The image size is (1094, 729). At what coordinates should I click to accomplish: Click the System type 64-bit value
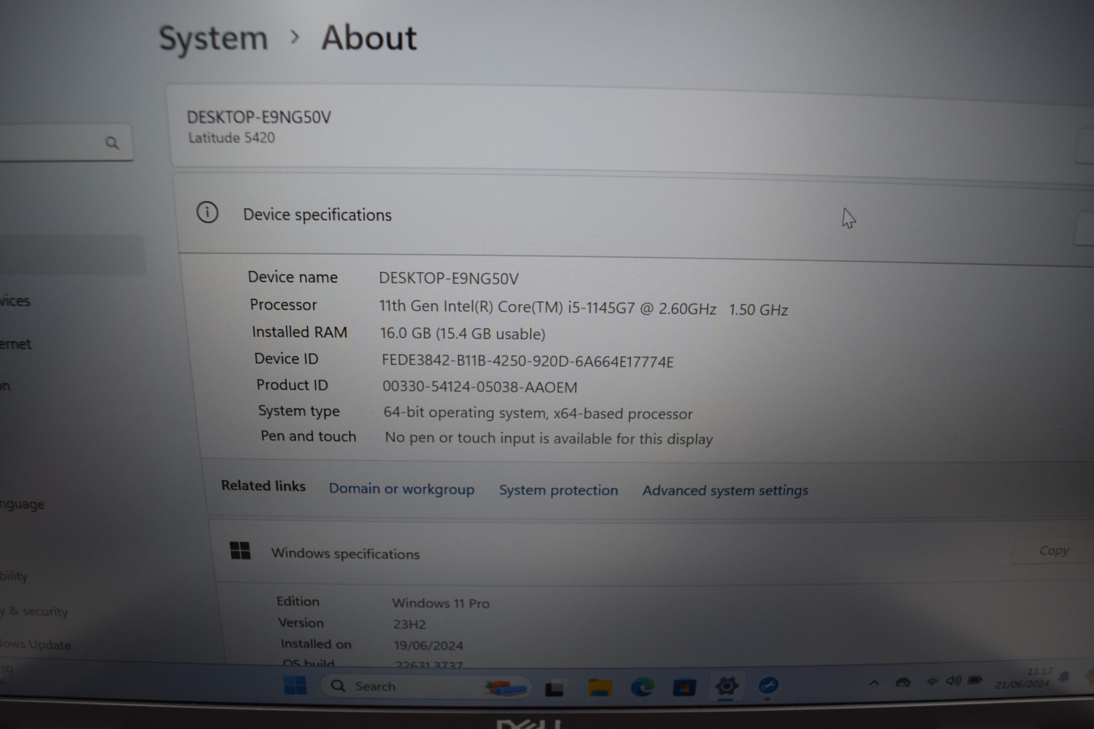point(538,413)
